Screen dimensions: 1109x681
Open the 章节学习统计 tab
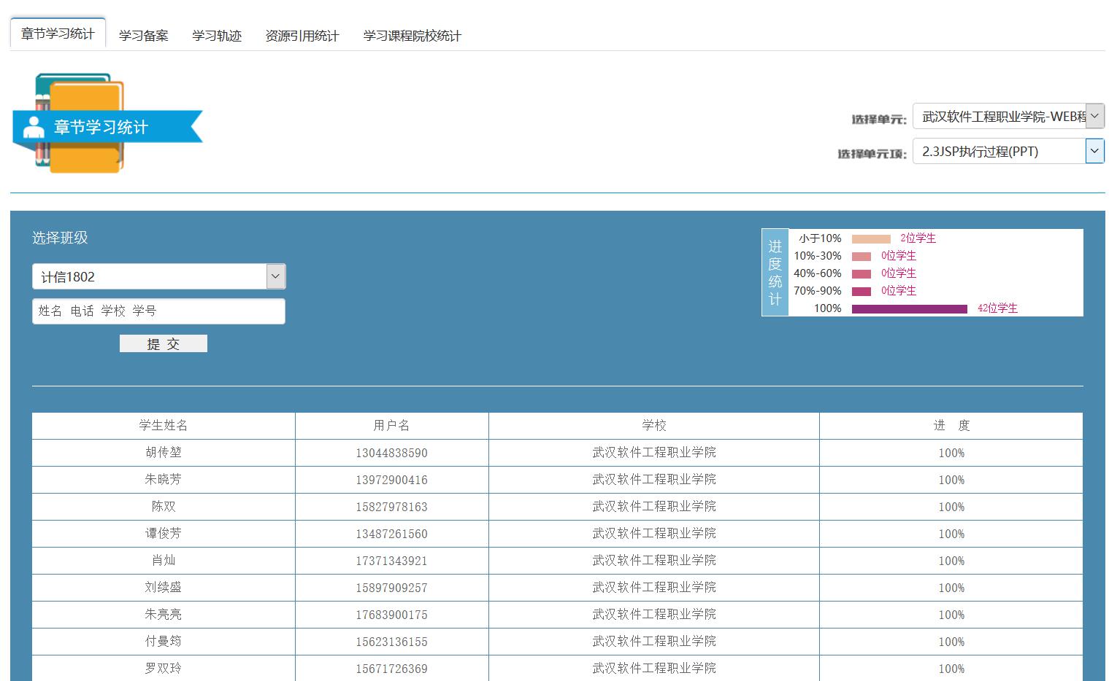click(x=58, y=34)
